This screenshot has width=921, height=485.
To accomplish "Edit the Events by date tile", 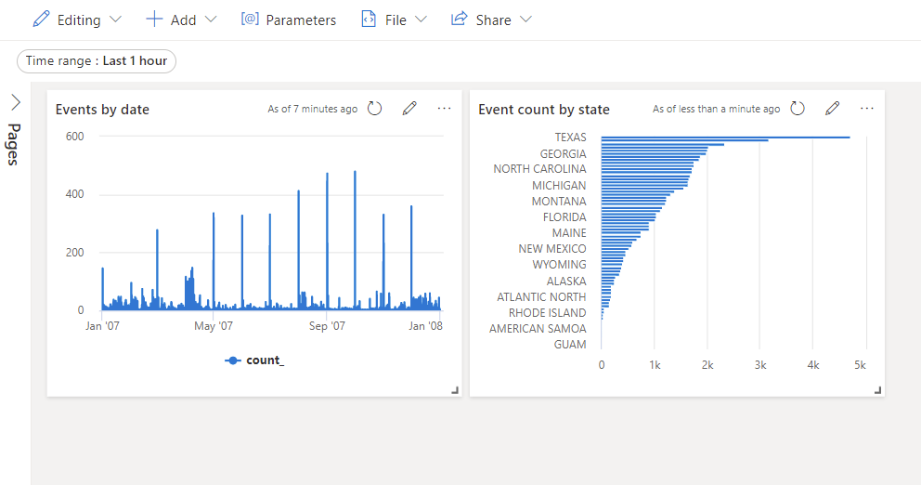I will (409, 108).
